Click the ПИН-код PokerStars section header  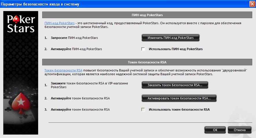[147, 15]
